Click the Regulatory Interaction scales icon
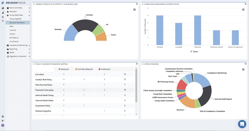The height and width of the screenshot is (131, 249). [8, 56]
